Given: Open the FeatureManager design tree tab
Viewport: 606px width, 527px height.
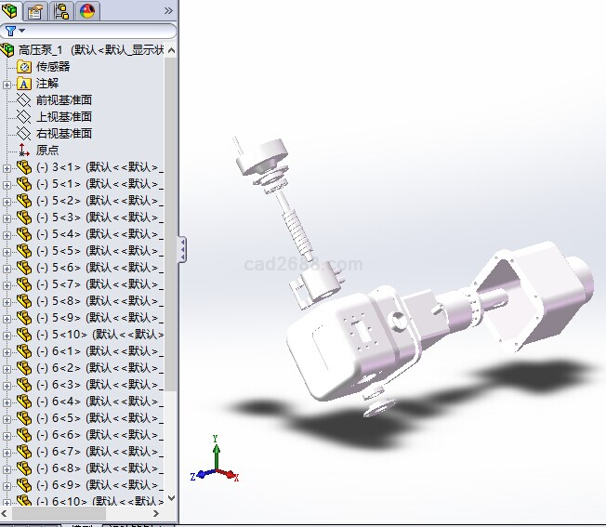Looking at the screenshot, I should [x=10, y=11].
